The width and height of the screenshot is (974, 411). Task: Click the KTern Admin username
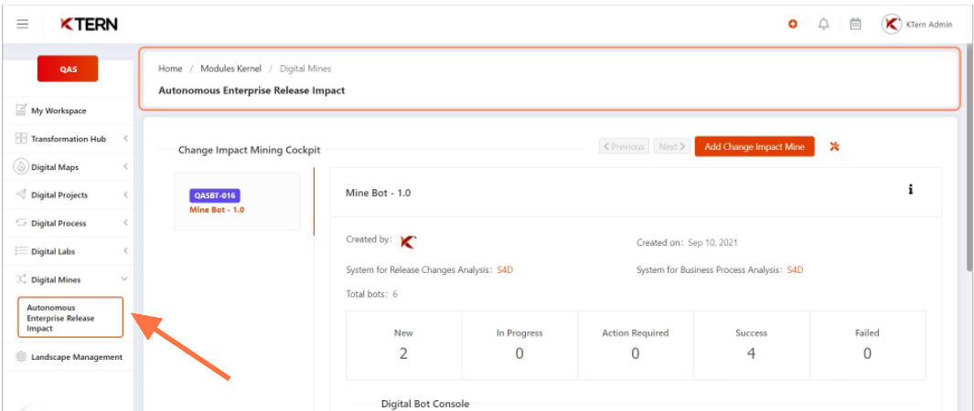click(928, 25)
